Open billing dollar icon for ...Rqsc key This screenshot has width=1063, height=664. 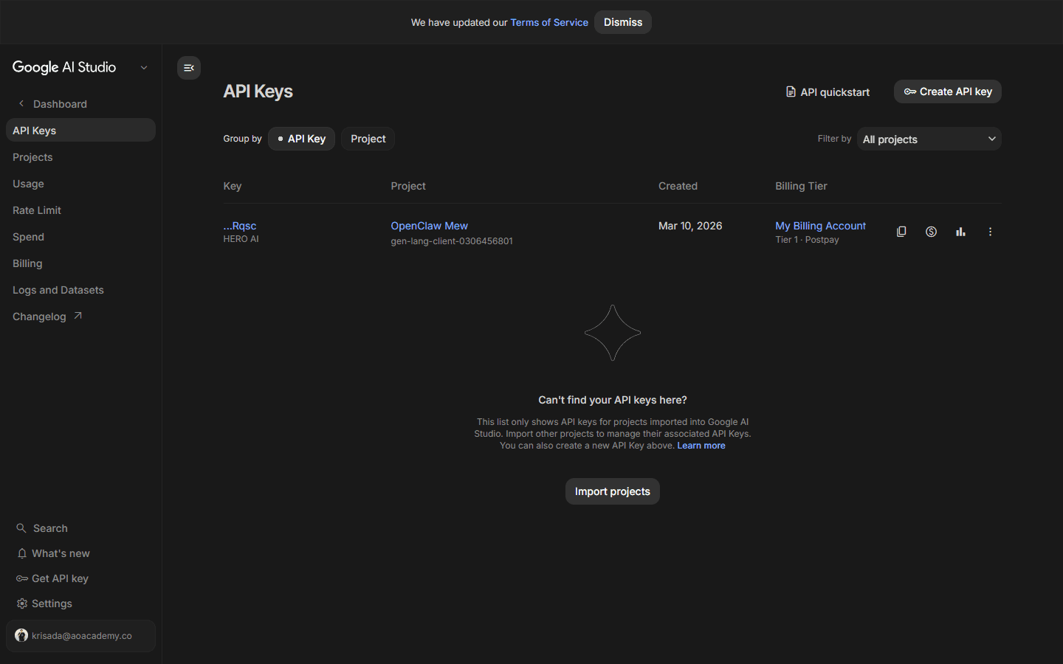click(931, 232)
